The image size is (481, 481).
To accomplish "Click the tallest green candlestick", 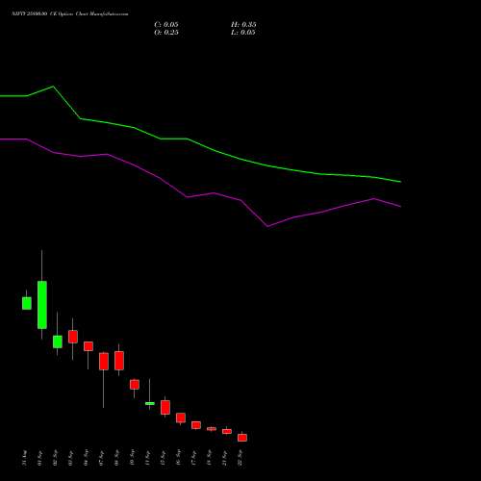I will coord(42,305).
